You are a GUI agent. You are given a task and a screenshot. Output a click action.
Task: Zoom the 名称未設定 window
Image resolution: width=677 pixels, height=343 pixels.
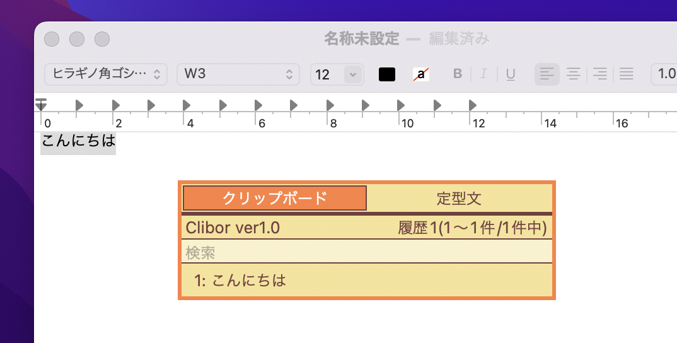click(x=102, y=39)
